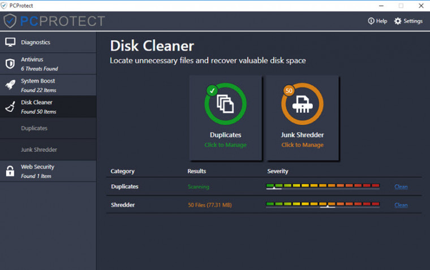Open Antivirus with 6 Threats Found
The width and height of the screenshot is (430, 270).
click(48, 64)
